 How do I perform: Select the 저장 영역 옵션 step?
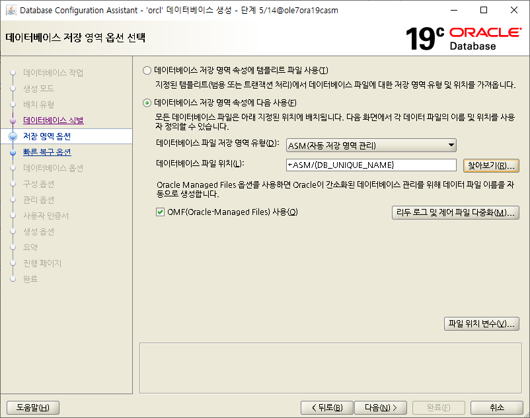point(47,136)
